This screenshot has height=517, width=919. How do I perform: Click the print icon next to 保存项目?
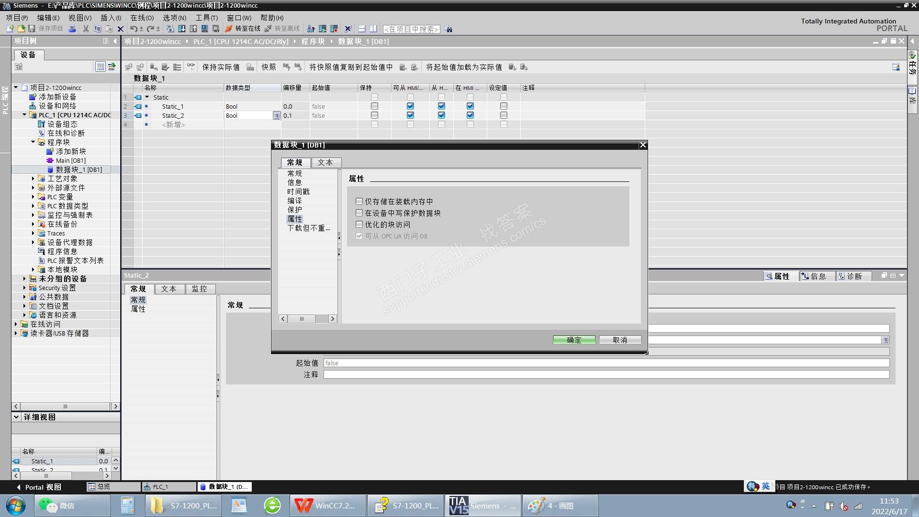tap(72, 29)
